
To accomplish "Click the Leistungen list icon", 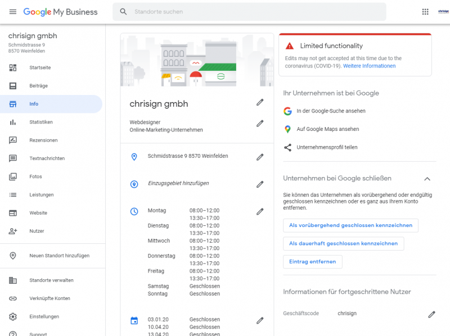I will click(x=13, y=194).
